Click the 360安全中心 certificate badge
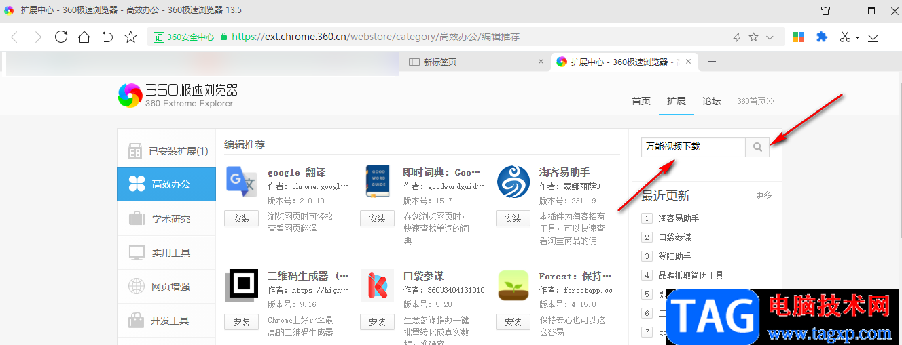This screenshot has width=902, height=345. pyautogui.click(x=183, y=37)
